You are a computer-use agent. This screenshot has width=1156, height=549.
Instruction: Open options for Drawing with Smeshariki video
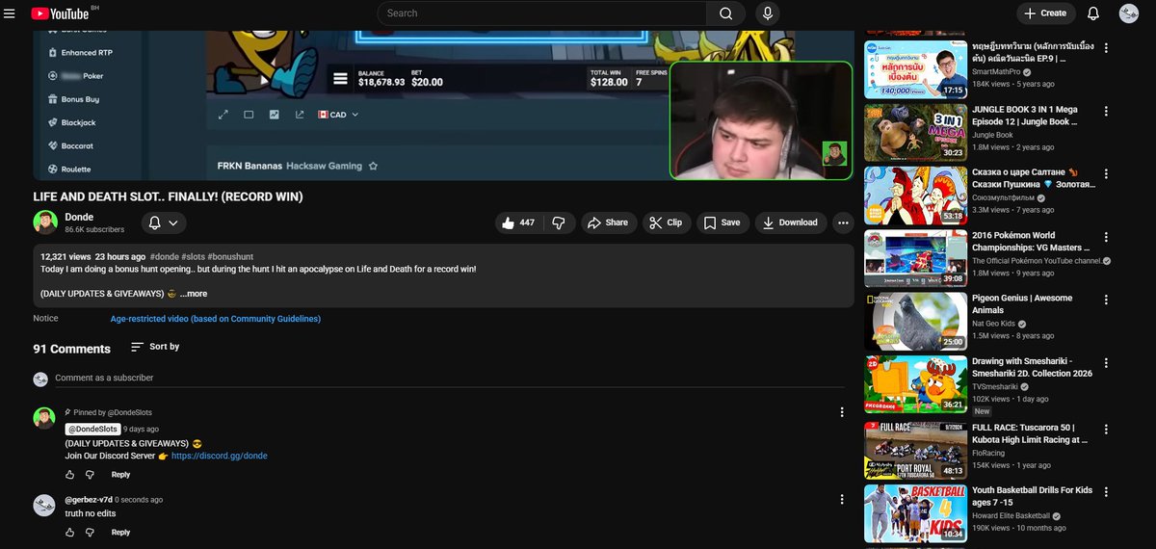(1106, 363)
